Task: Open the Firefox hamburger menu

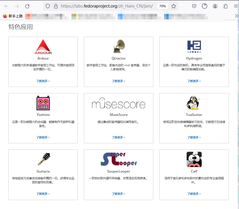Action: [x=236, y=6]
